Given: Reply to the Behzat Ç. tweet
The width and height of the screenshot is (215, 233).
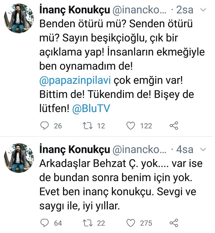Looking at the screenshot, I should 45,223.
